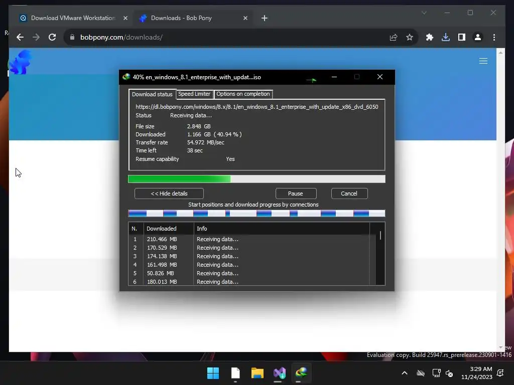Viewport: 514px width, 385px height.
Task: Open notification bell icon
Action: point(500,373)
